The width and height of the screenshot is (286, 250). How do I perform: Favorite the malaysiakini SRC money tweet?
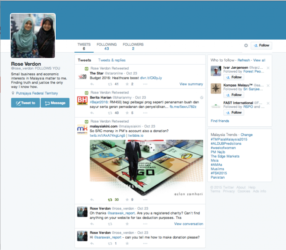tap(127, 200)
